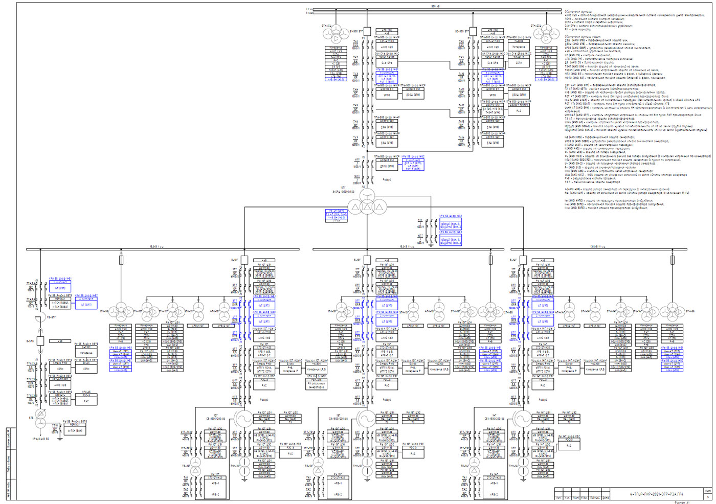The image size is (716, 504).
Task: Click the В-13Г generator breaker symbol
Action: pyautogui.click(x=367, y=260)
